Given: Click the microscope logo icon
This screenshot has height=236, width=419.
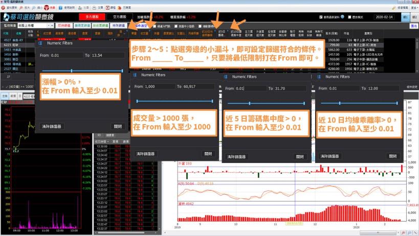Looking at the screenshot, I should 6,17.
